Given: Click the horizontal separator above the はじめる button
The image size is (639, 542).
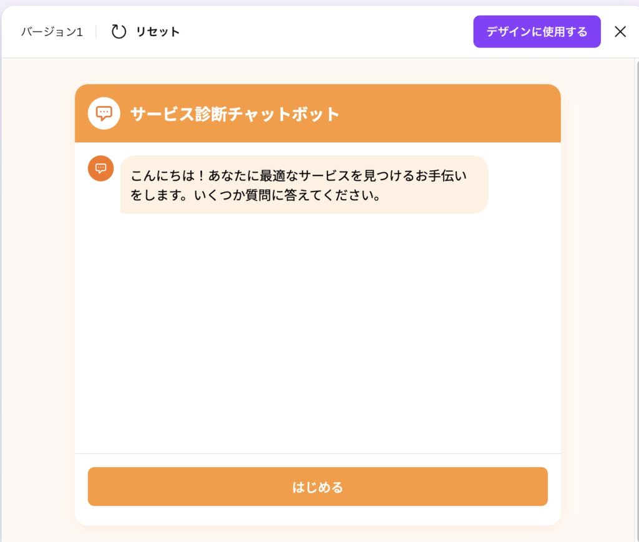Looking at the screenshot, I should pos(318,453).
